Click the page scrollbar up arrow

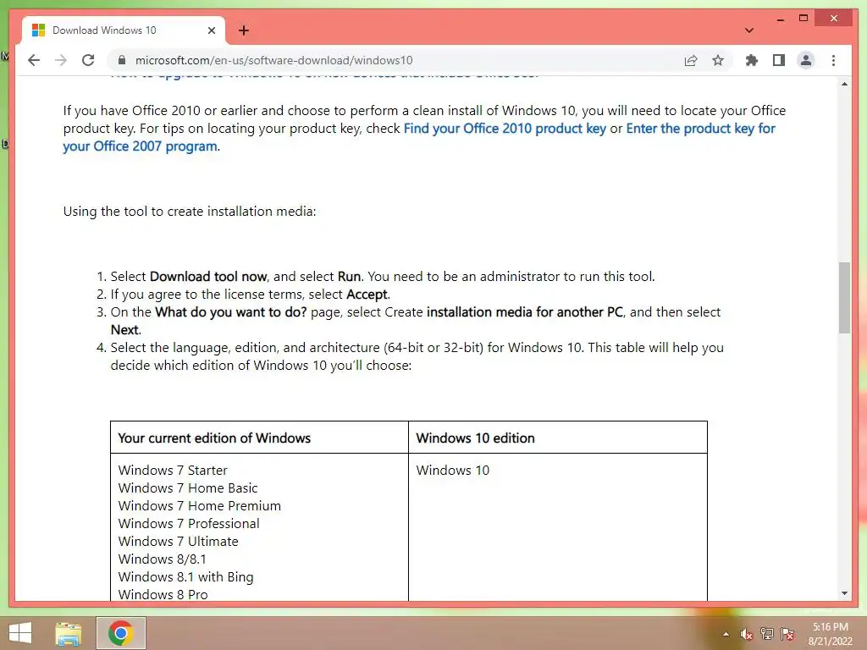pyautogui.click(x=844, y=84)
